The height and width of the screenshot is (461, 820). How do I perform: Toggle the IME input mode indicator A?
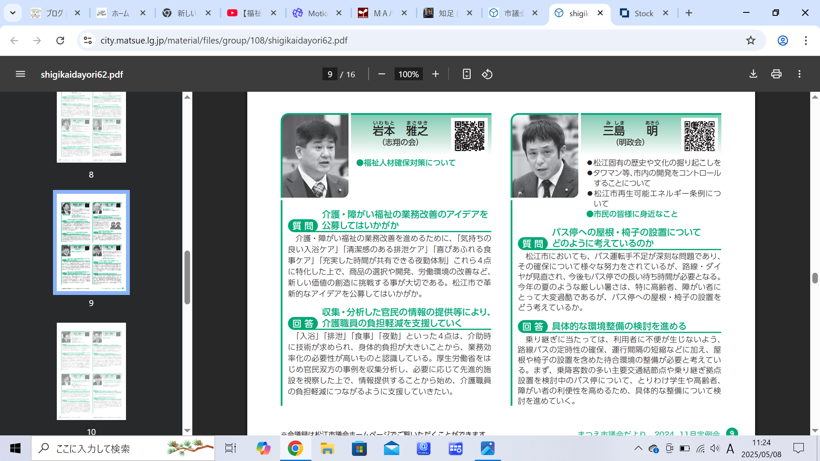click(x=730, y=449)
